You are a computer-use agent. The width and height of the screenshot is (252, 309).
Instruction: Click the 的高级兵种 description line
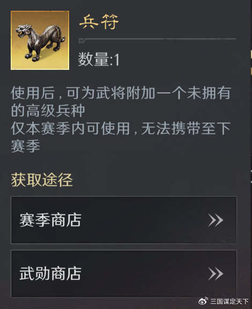coord(48,111)
